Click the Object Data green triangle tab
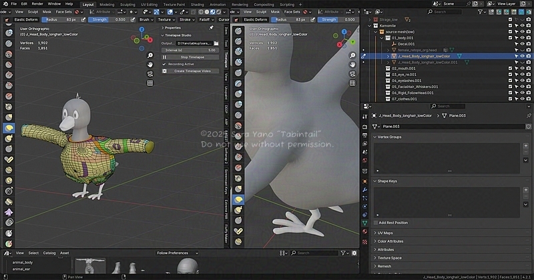The width and height of the screenshot is (534, 280). point(364,222)
